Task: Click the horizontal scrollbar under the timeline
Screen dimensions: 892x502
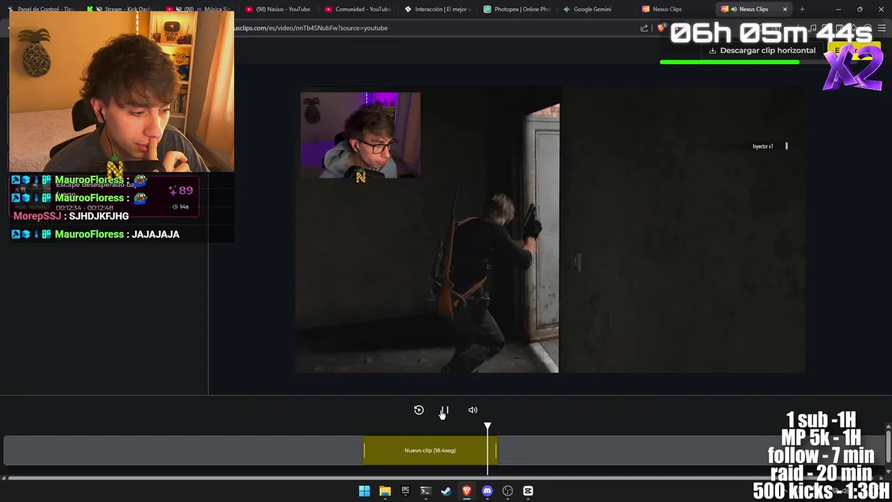Action: tap(443, 478)
